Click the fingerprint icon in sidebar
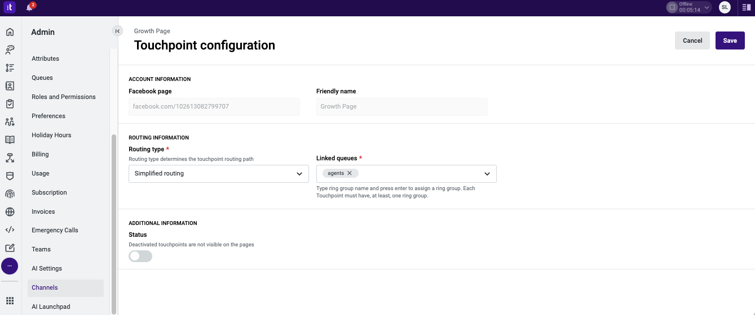 (x=10, y=194)
